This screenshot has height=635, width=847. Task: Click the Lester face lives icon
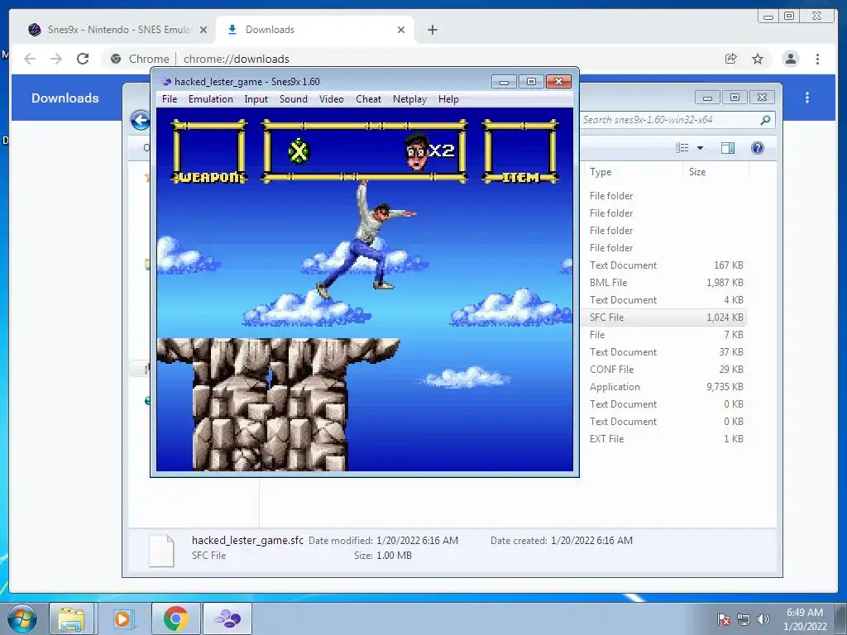pos(416,152)
